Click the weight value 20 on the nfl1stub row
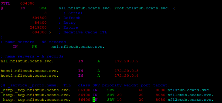222x103 pixels. (x=141, y=95)
